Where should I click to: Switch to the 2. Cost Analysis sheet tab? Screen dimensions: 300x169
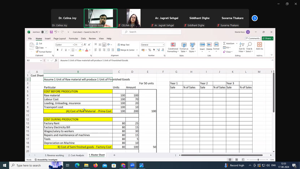coord(76,155)
